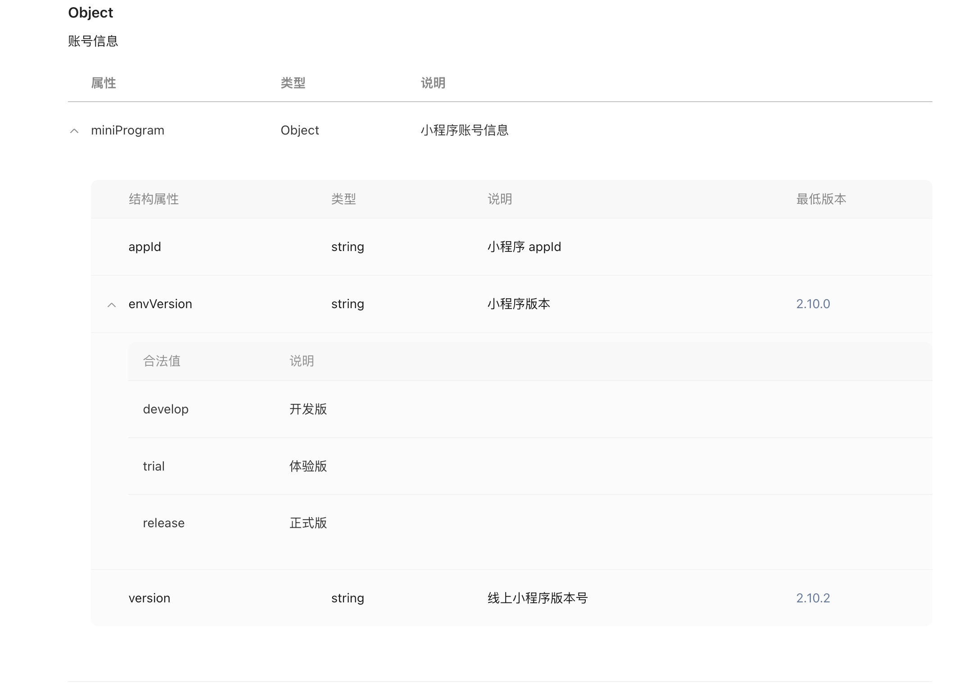Click the trial legal value
This screenshot has height=691, width=977.
pos(154,467)
